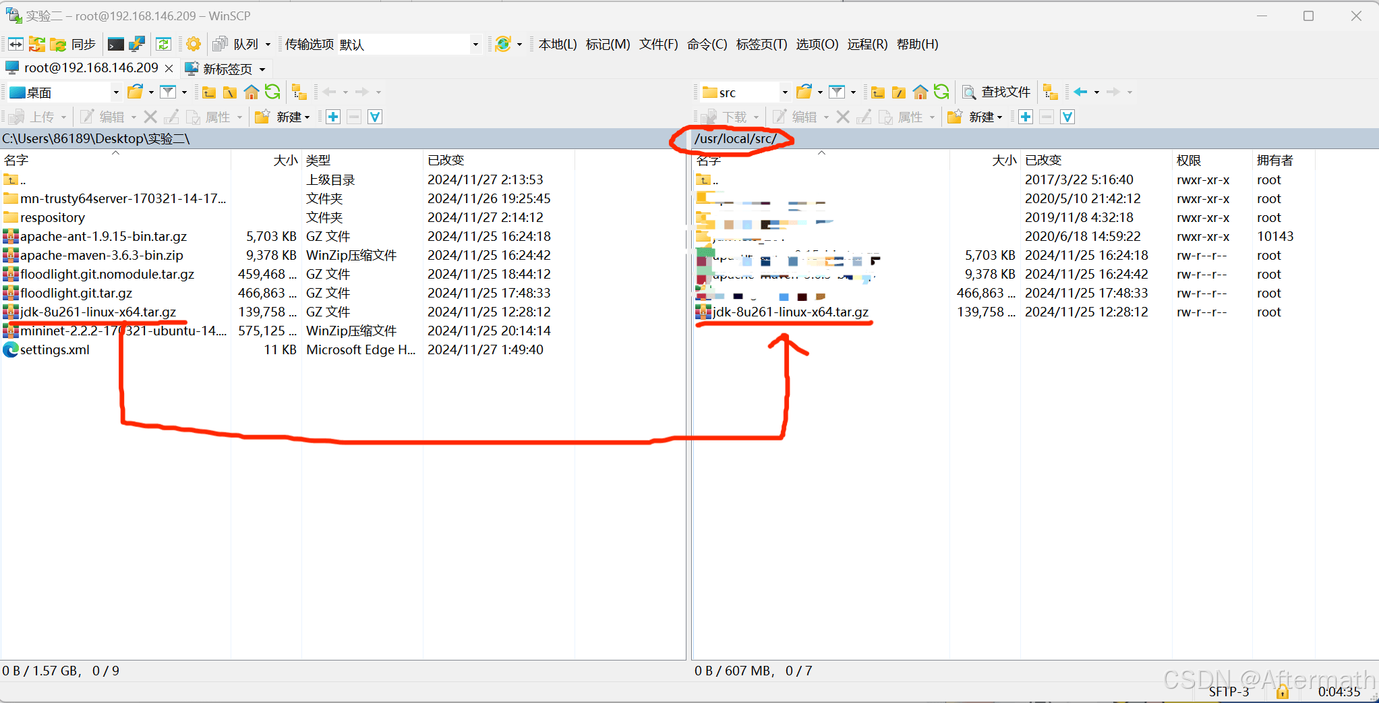Sort remote panel by 权限 column header
The height and width of the screenshot is (703, 1379).
(x=1212, y=160)
